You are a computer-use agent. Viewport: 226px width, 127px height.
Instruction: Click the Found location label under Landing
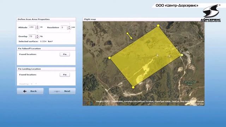tap(28, 74)
